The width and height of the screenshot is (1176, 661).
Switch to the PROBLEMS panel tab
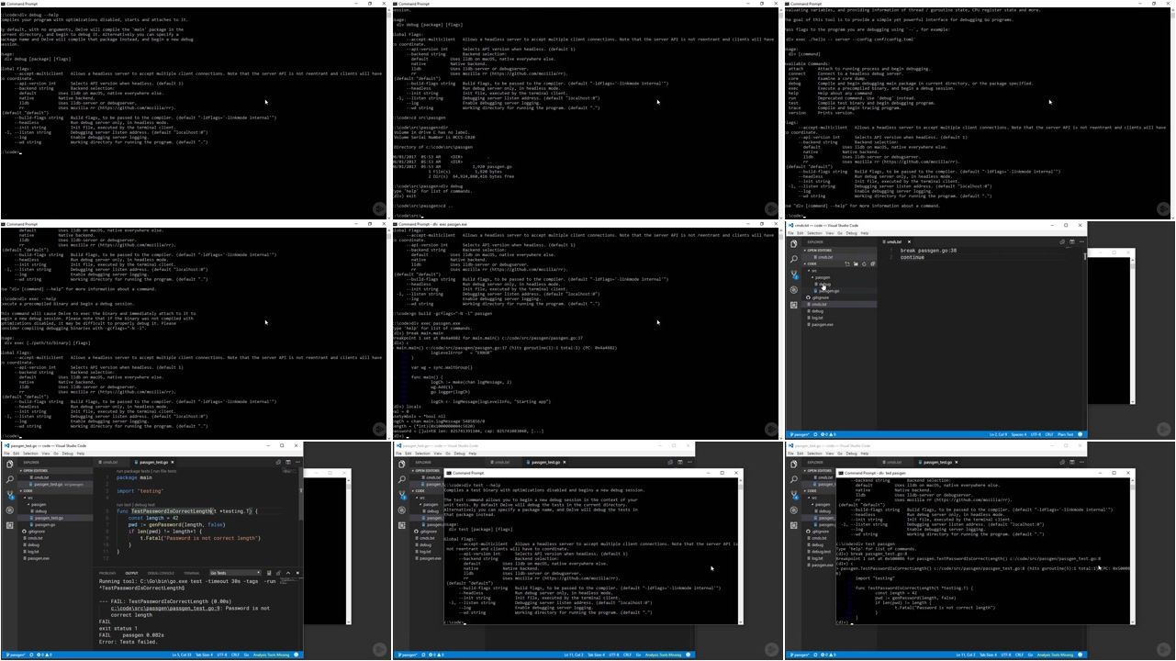(107, 573)
